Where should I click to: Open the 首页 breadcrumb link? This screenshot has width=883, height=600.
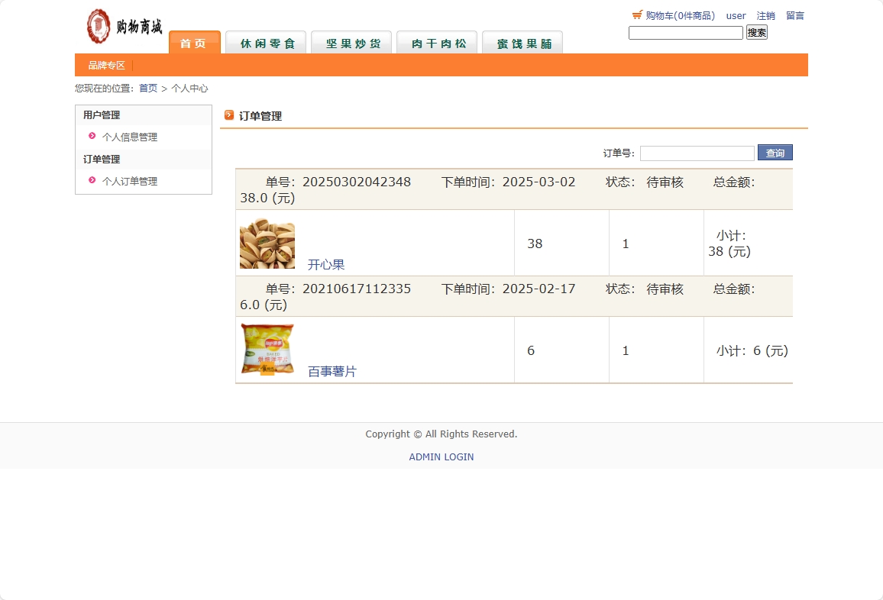[x=148, y=89]
